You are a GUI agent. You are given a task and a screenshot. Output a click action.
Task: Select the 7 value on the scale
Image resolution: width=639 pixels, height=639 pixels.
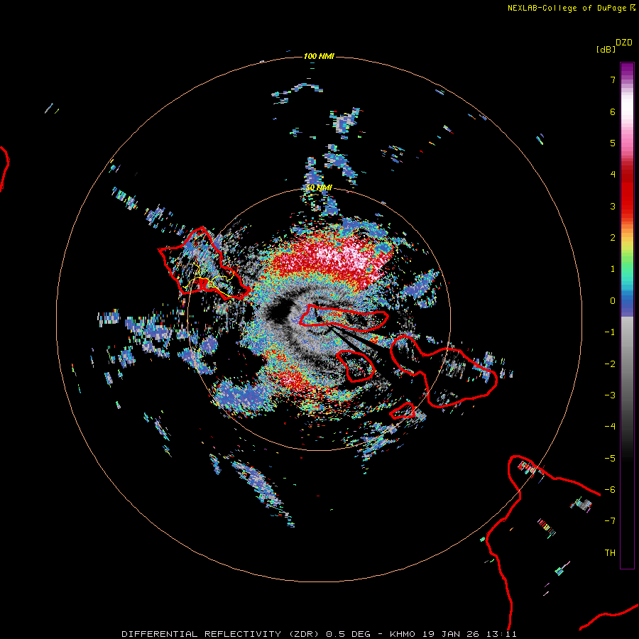coord(613,80)
